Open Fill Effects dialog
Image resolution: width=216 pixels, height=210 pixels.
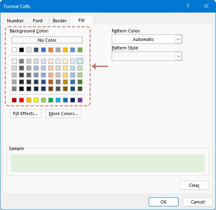26,114
